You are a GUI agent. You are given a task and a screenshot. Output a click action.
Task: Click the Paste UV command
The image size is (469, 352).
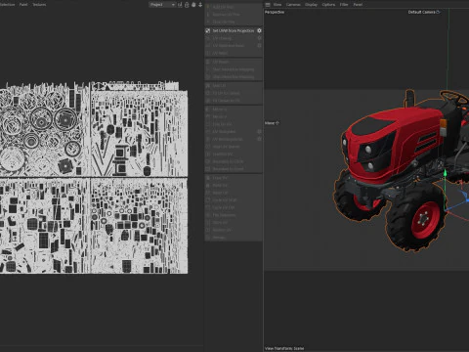click(x=220, y=186)
